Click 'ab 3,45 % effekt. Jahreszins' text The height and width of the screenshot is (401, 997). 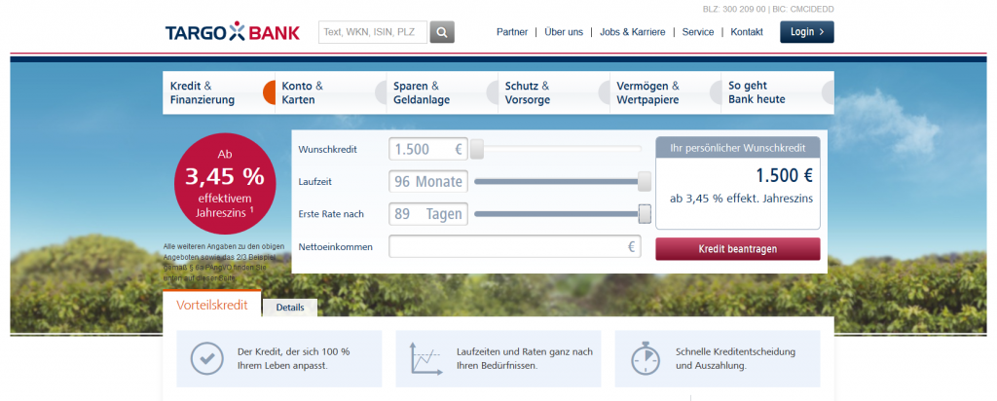(x=741, y=199)
